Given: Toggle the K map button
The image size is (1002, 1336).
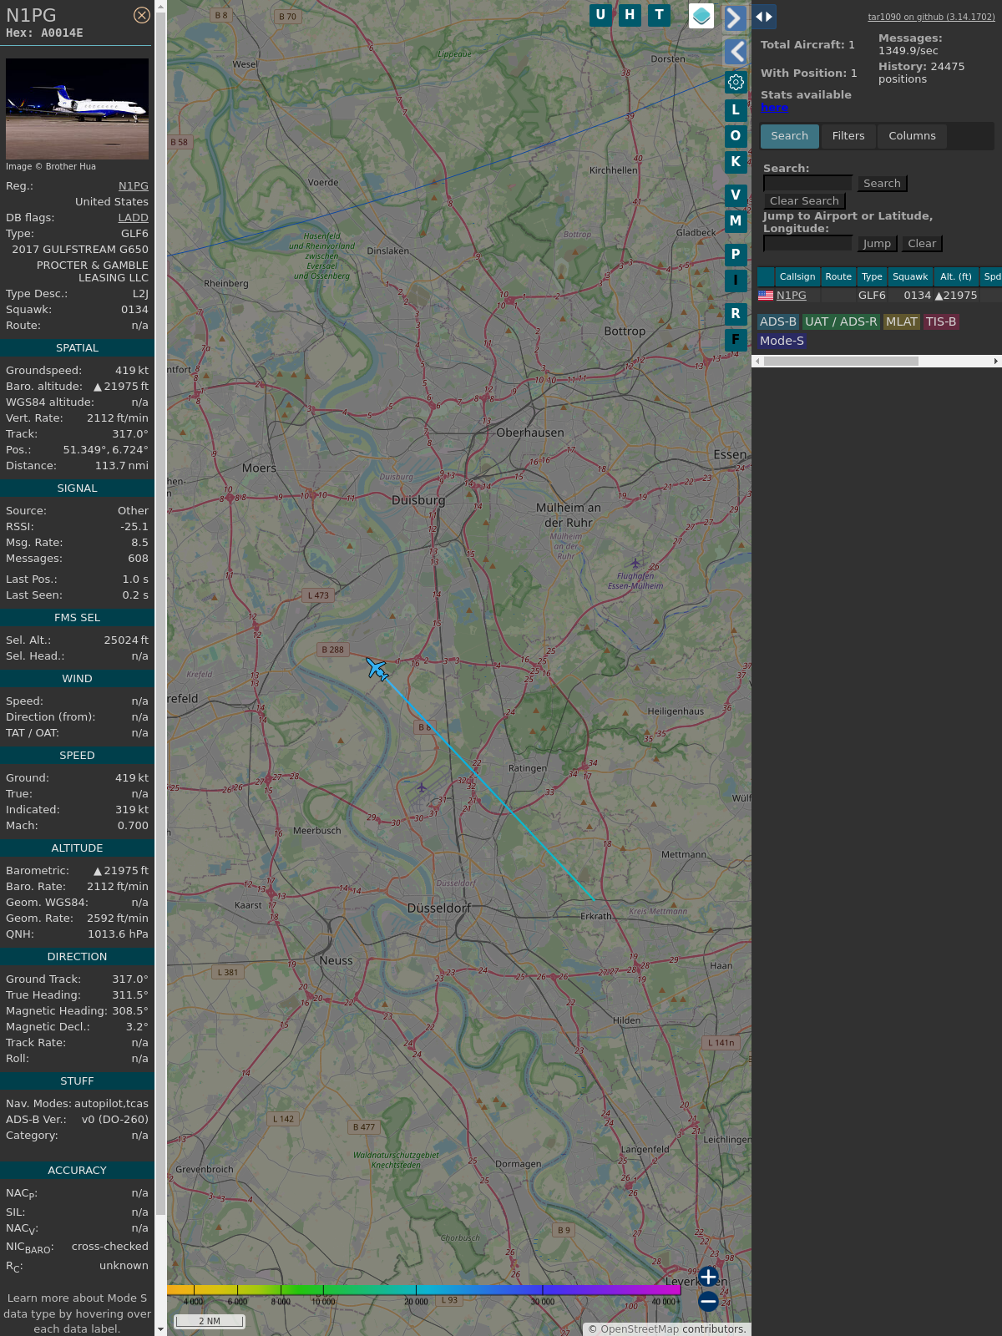Looking at the screenshot, I should [x=736, y=162].
